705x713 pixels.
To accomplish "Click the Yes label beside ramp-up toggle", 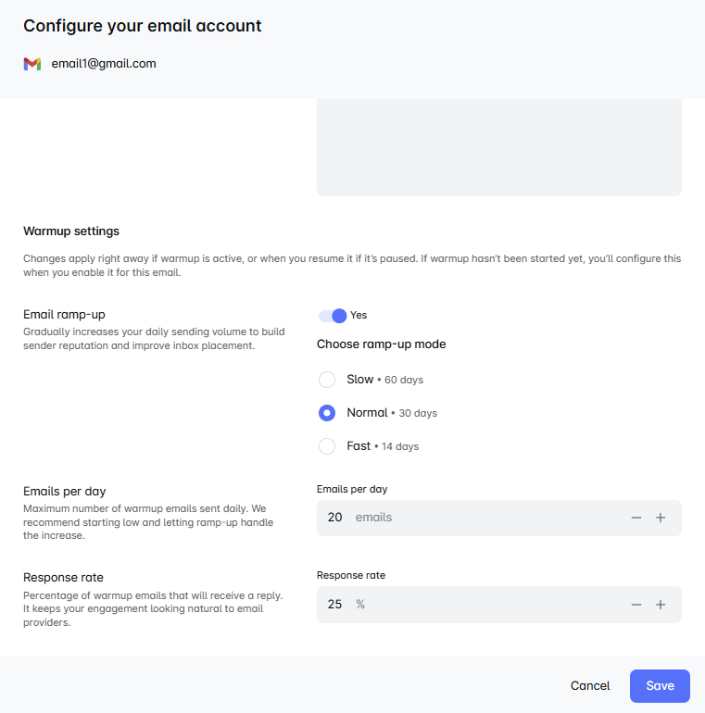I will click(x=359, y=315).
